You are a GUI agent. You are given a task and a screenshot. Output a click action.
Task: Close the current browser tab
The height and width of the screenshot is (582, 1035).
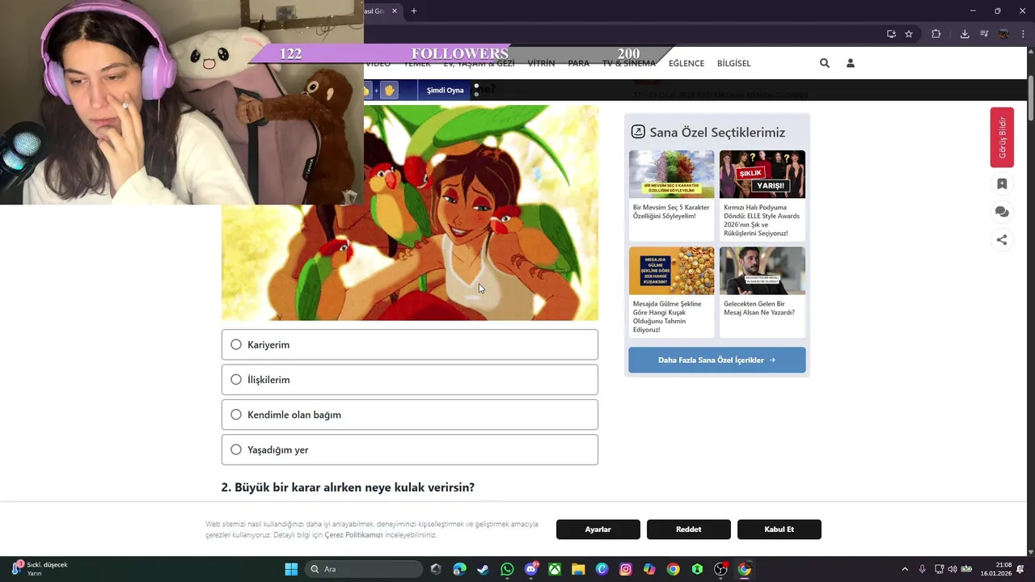click(x=395, y=11)
